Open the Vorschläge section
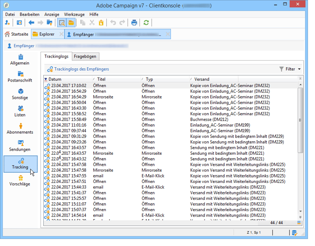 (20, 181)
